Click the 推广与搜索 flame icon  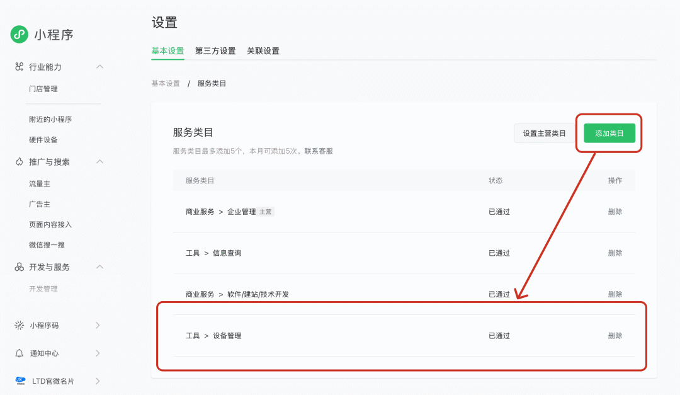(x=19, y=162)
